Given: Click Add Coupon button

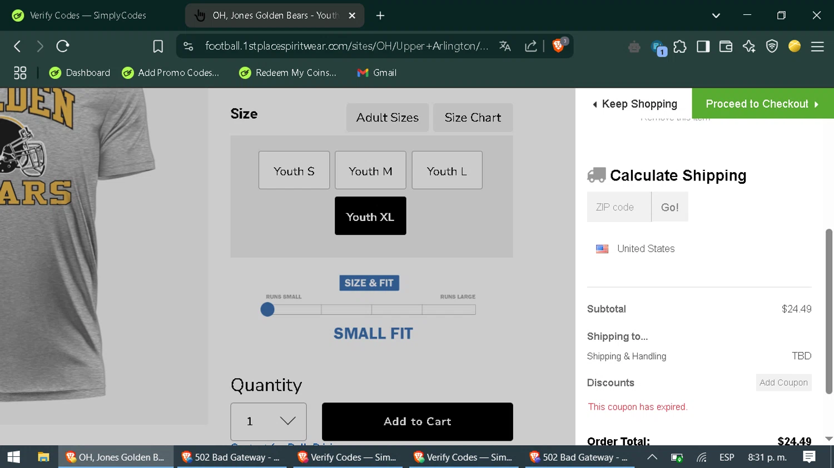Looking at the screenshot, I should click(x=783, y=383).
